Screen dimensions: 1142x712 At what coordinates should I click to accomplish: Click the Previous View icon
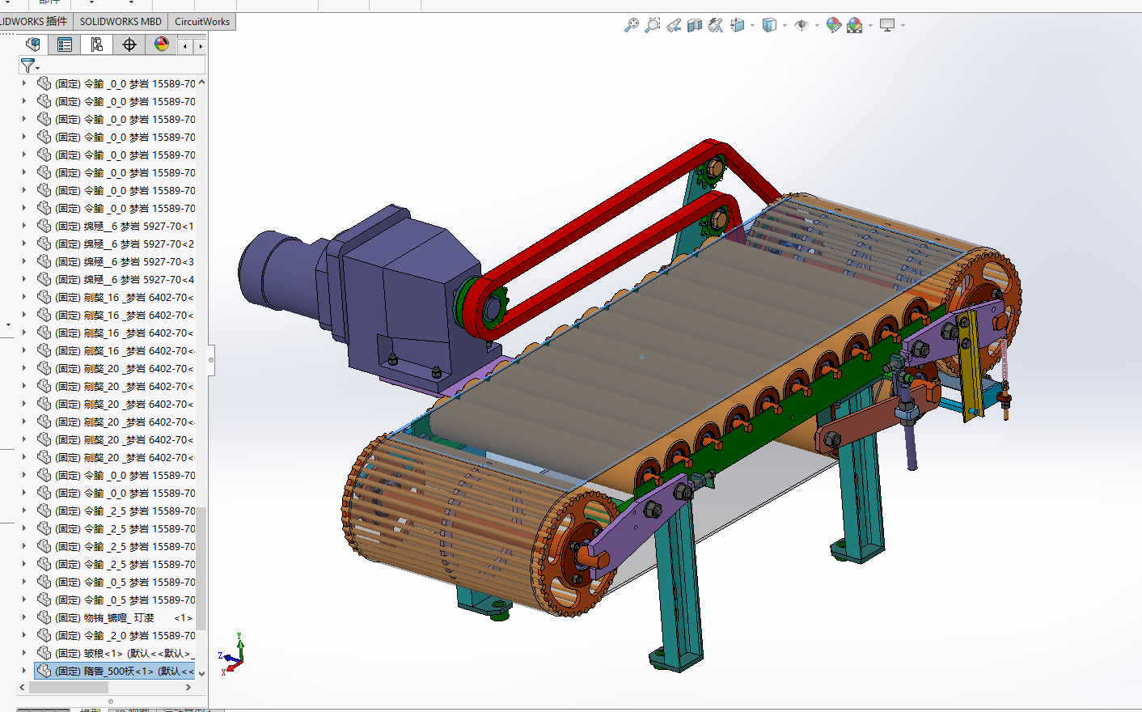point(674,26)
